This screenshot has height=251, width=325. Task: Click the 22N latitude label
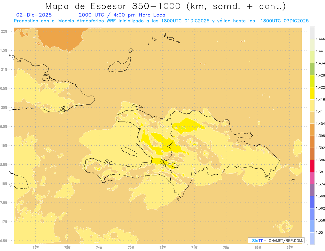tap(4, 31)
